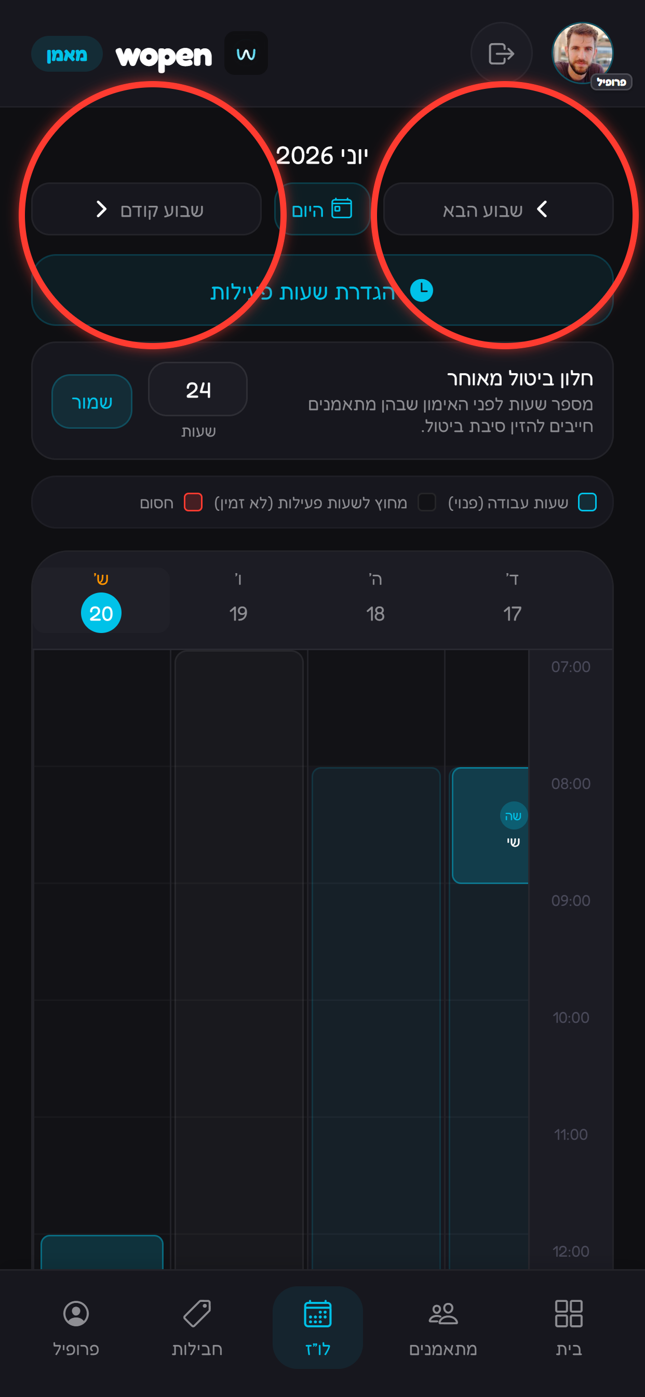Open the בית home grid icon
Image resolution: width=645 pixels, height=1397 pixels.
pyautogui.click(x=569, y=1313)
